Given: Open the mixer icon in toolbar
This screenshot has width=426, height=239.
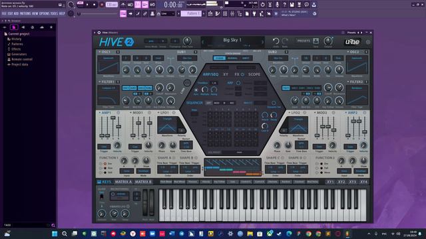Looking at the screenshot, I should [x=232, y=13].
